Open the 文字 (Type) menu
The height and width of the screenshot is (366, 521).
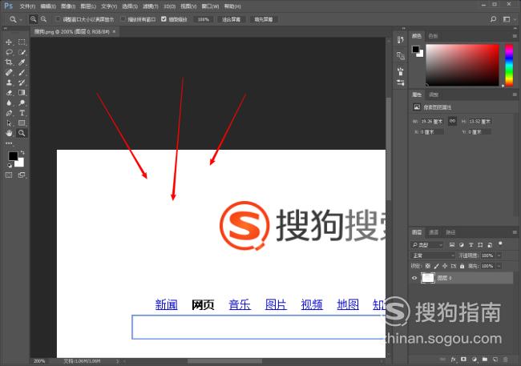[x=109, y=6]
